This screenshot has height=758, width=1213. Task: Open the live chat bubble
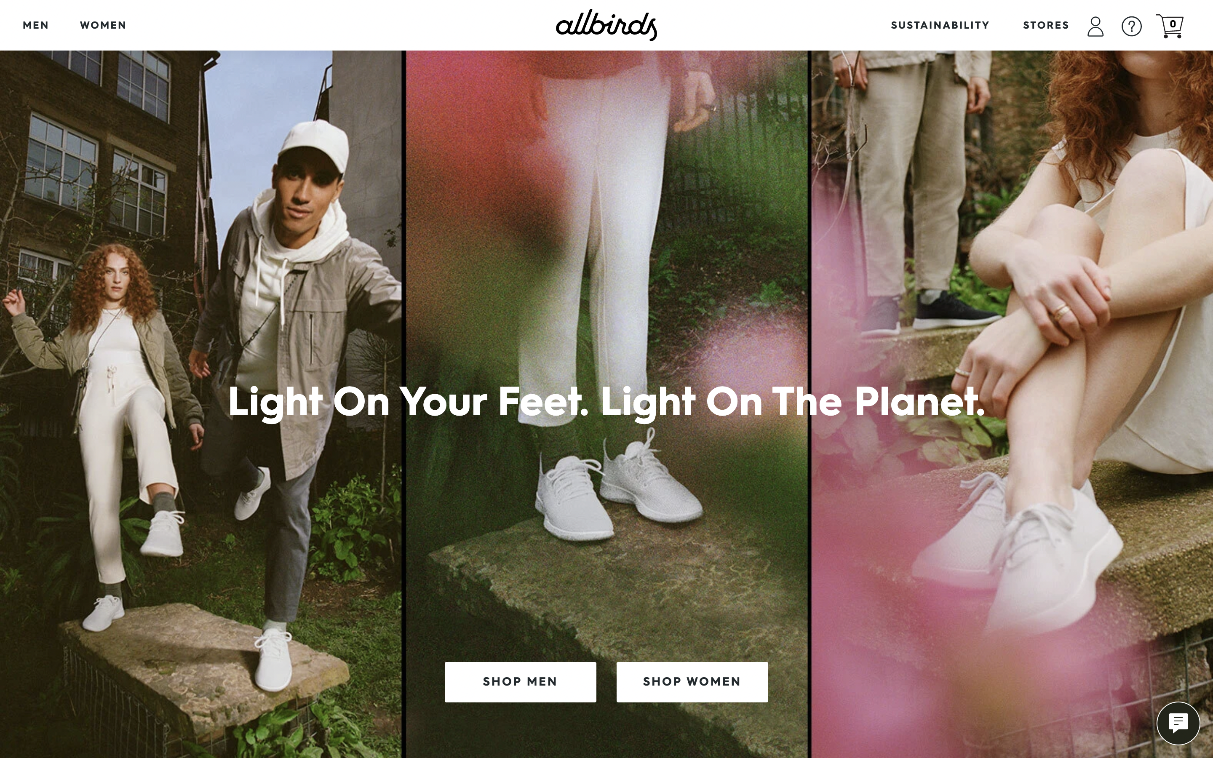click(x=1178, y=723)
